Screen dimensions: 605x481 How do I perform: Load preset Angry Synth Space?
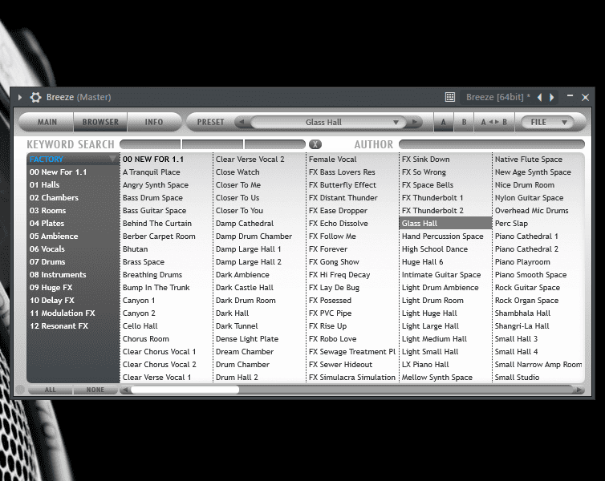pyautogui.click(x=156, y=185)
